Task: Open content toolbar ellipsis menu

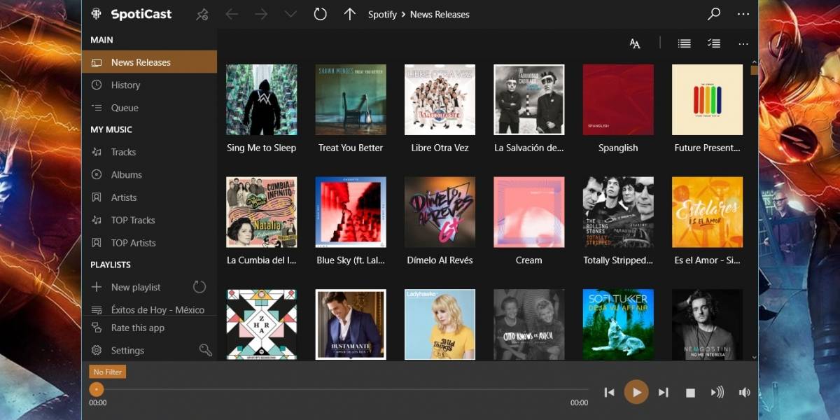Action: point(743,43)
